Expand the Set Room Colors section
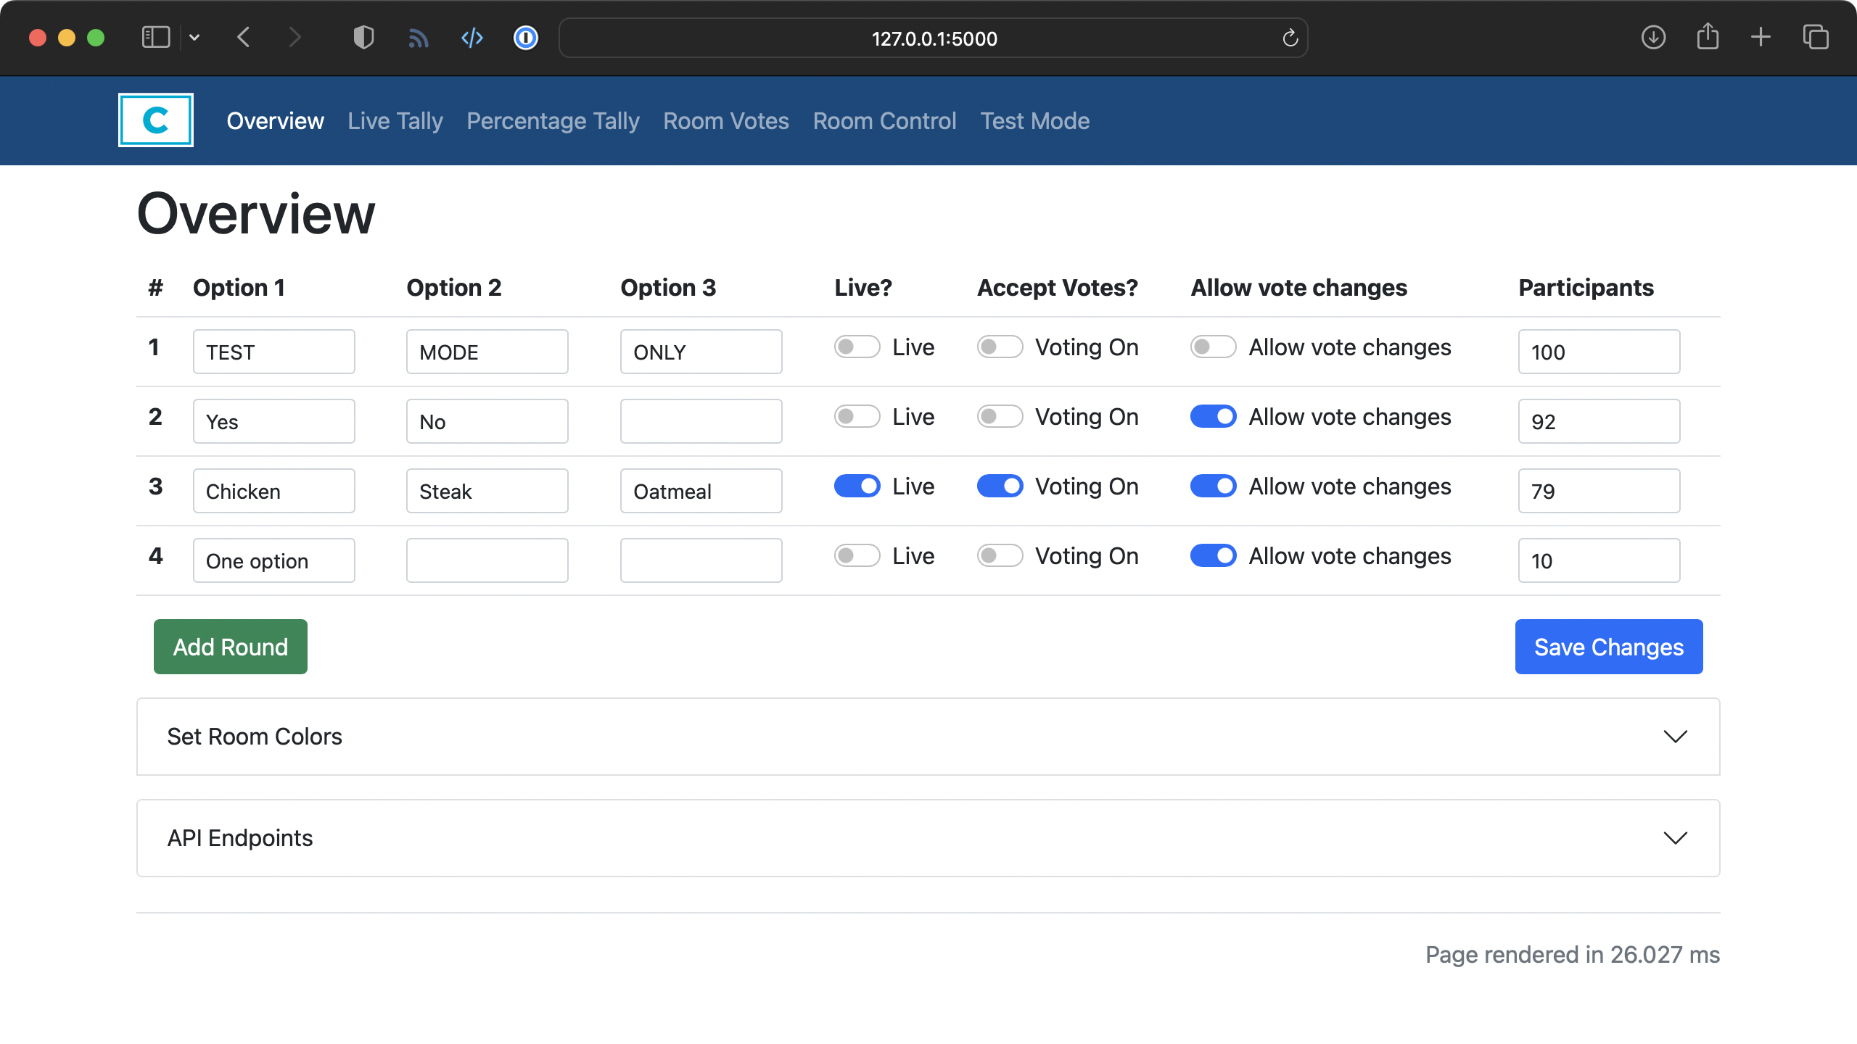The height and width of the screenshot is (1044, 1857). click(x=928, y=736)
